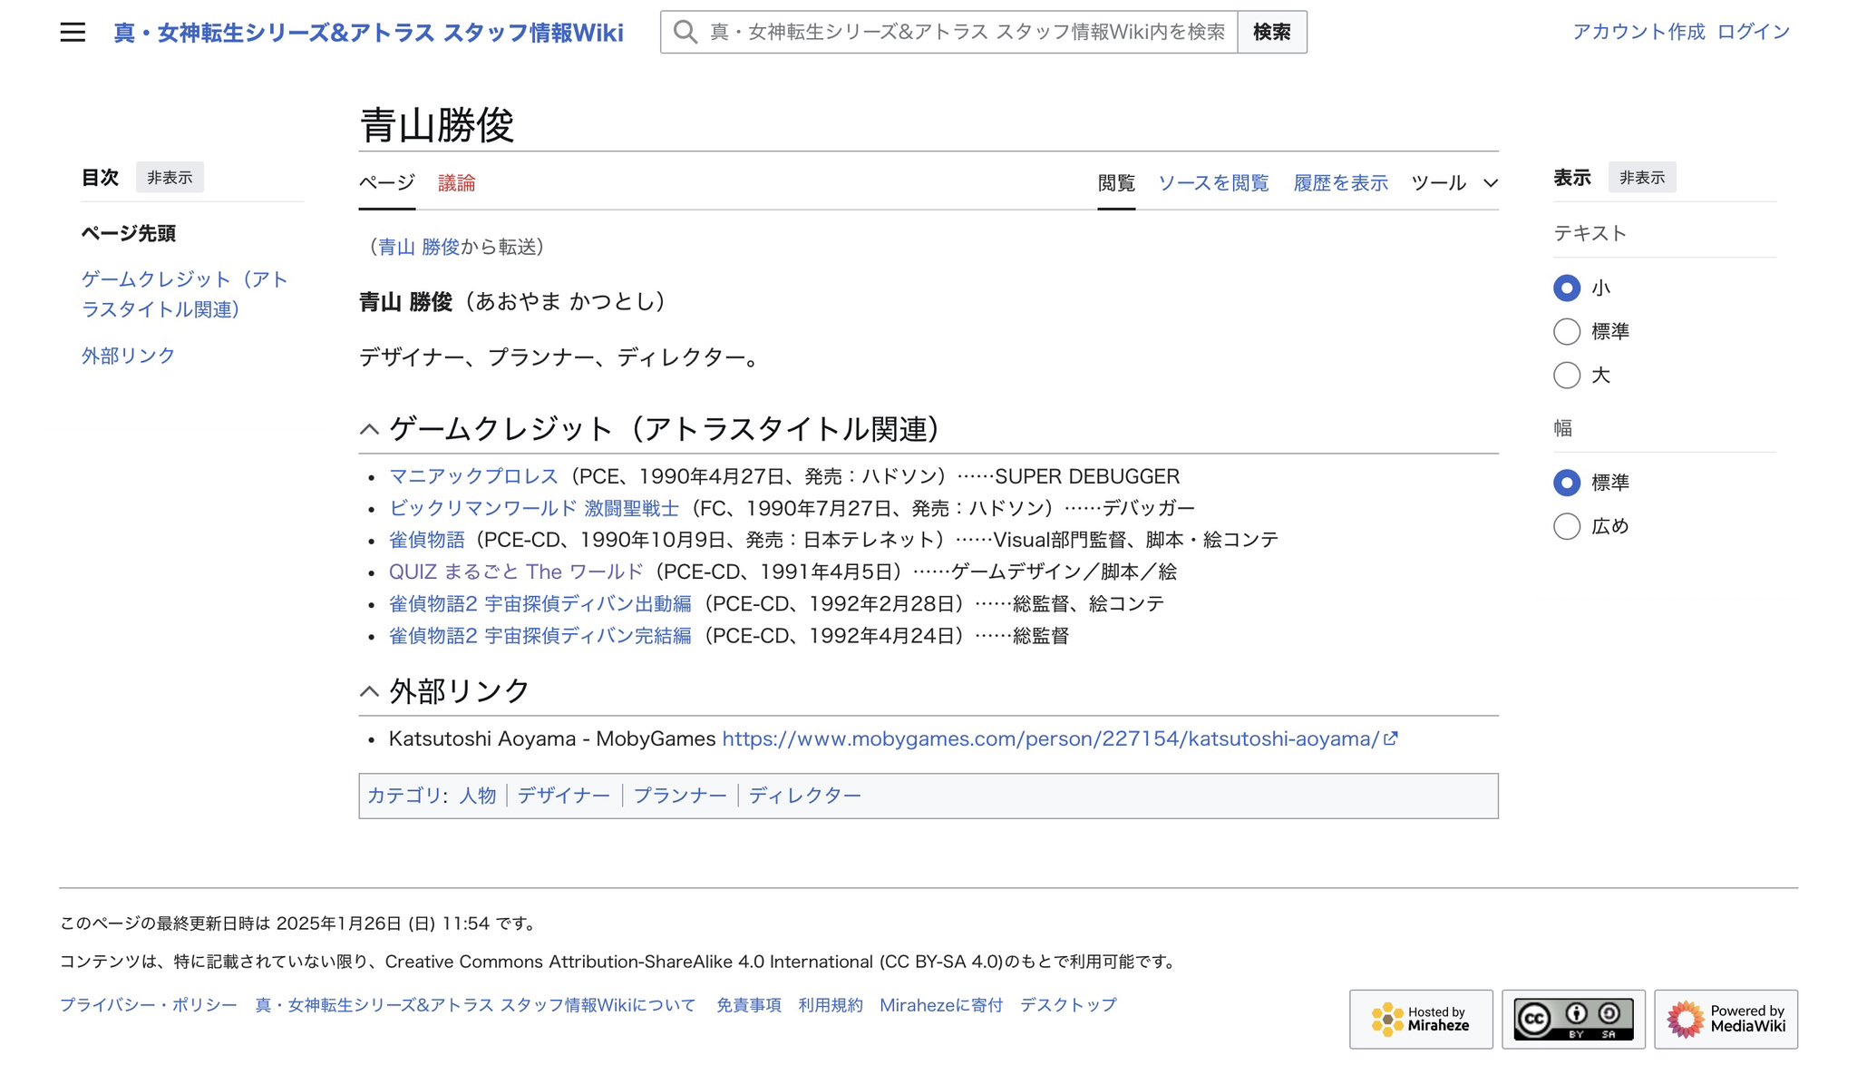Select large text size 大

click(x=1567, y=376)
